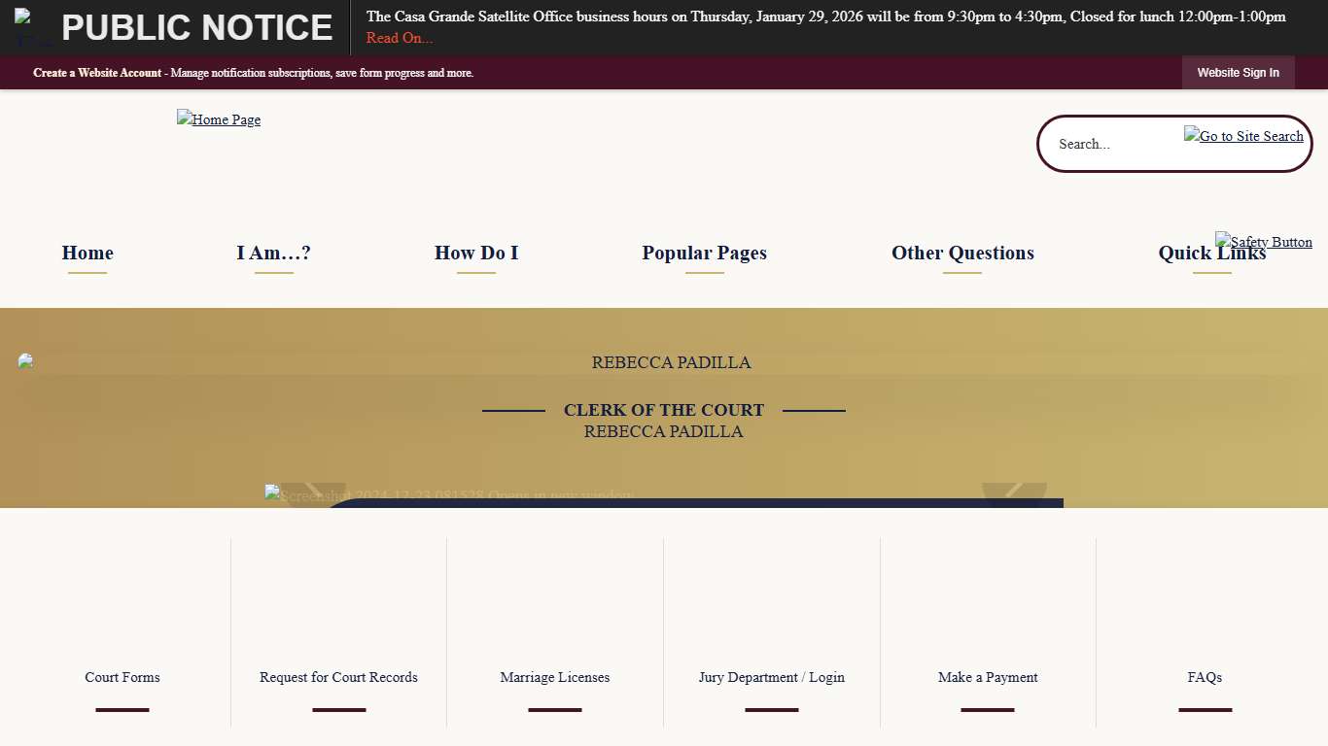Expand the I Am…? navigation menu

(x=273, y=254)
